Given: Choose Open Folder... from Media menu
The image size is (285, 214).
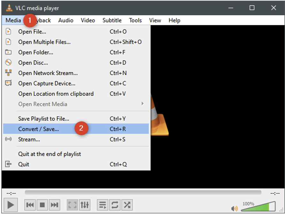Looking at the screenshot, I should point(76,52).
